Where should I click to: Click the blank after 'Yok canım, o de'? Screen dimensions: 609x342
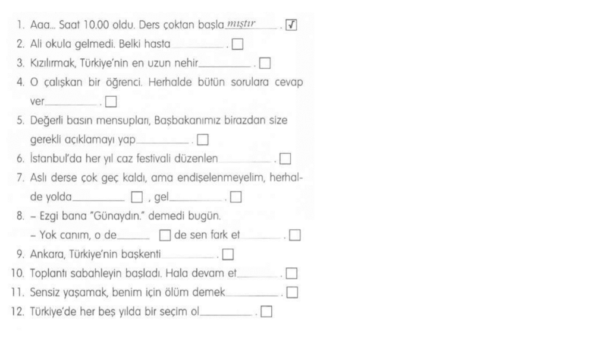[x=133, y=238]
